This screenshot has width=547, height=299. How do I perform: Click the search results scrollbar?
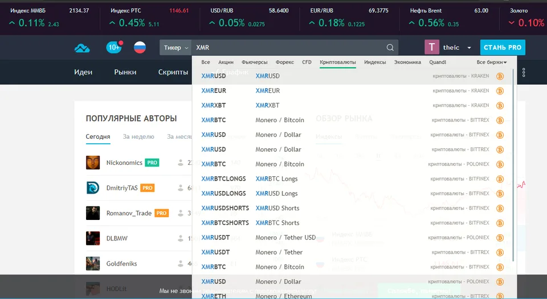[x=513, y=165]
